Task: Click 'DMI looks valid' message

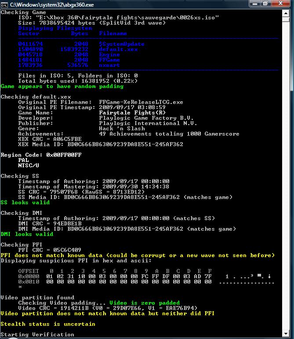Action: 27,234
